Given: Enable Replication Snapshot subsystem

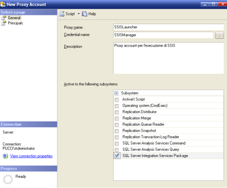Looking at the screenshot, I should click(116, 131).
